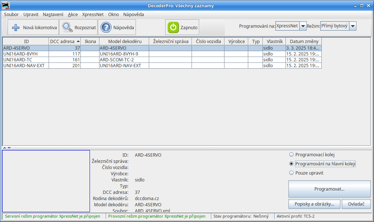Open help via Nápověda question icon
This screenshot has height=222, width=374.
pos(106,27)
